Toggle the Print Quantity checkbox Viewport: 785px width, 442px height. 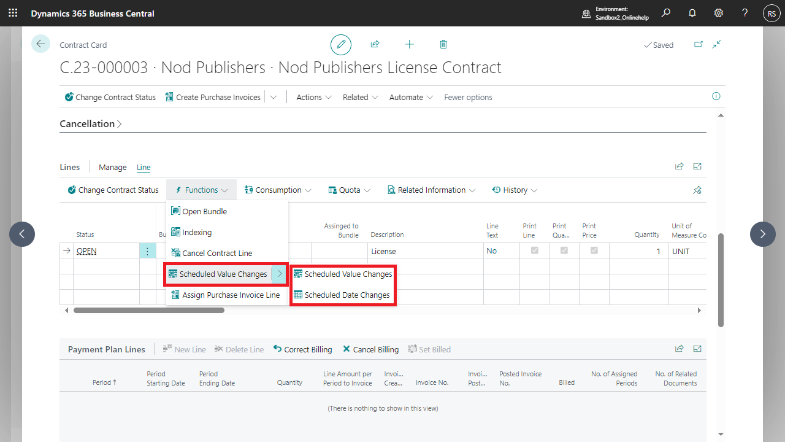click(564, 250)
